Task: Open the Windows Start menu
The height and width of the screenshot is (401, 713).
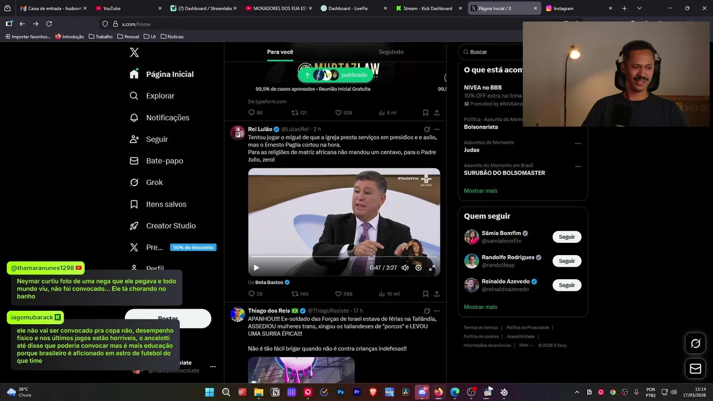Action: (x=209, y=392)
